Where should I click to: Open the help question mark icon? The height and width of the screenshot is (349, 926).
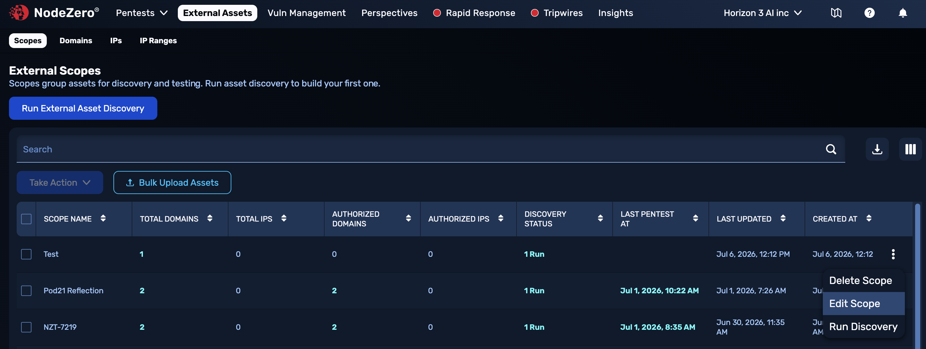(x=869, y=13)
